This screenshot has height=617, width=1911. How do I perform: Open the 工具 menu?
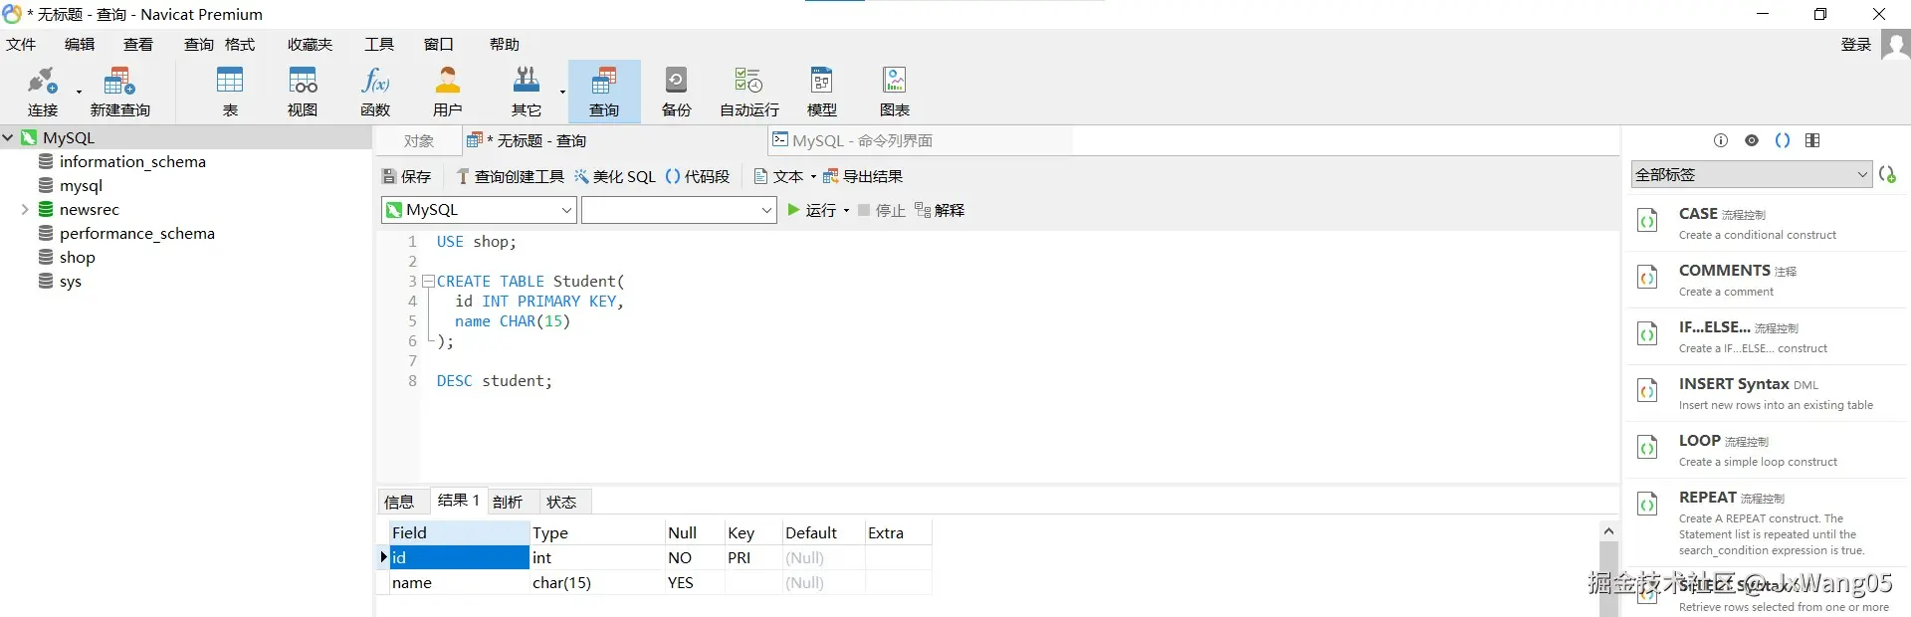click(x=379, y=45)
